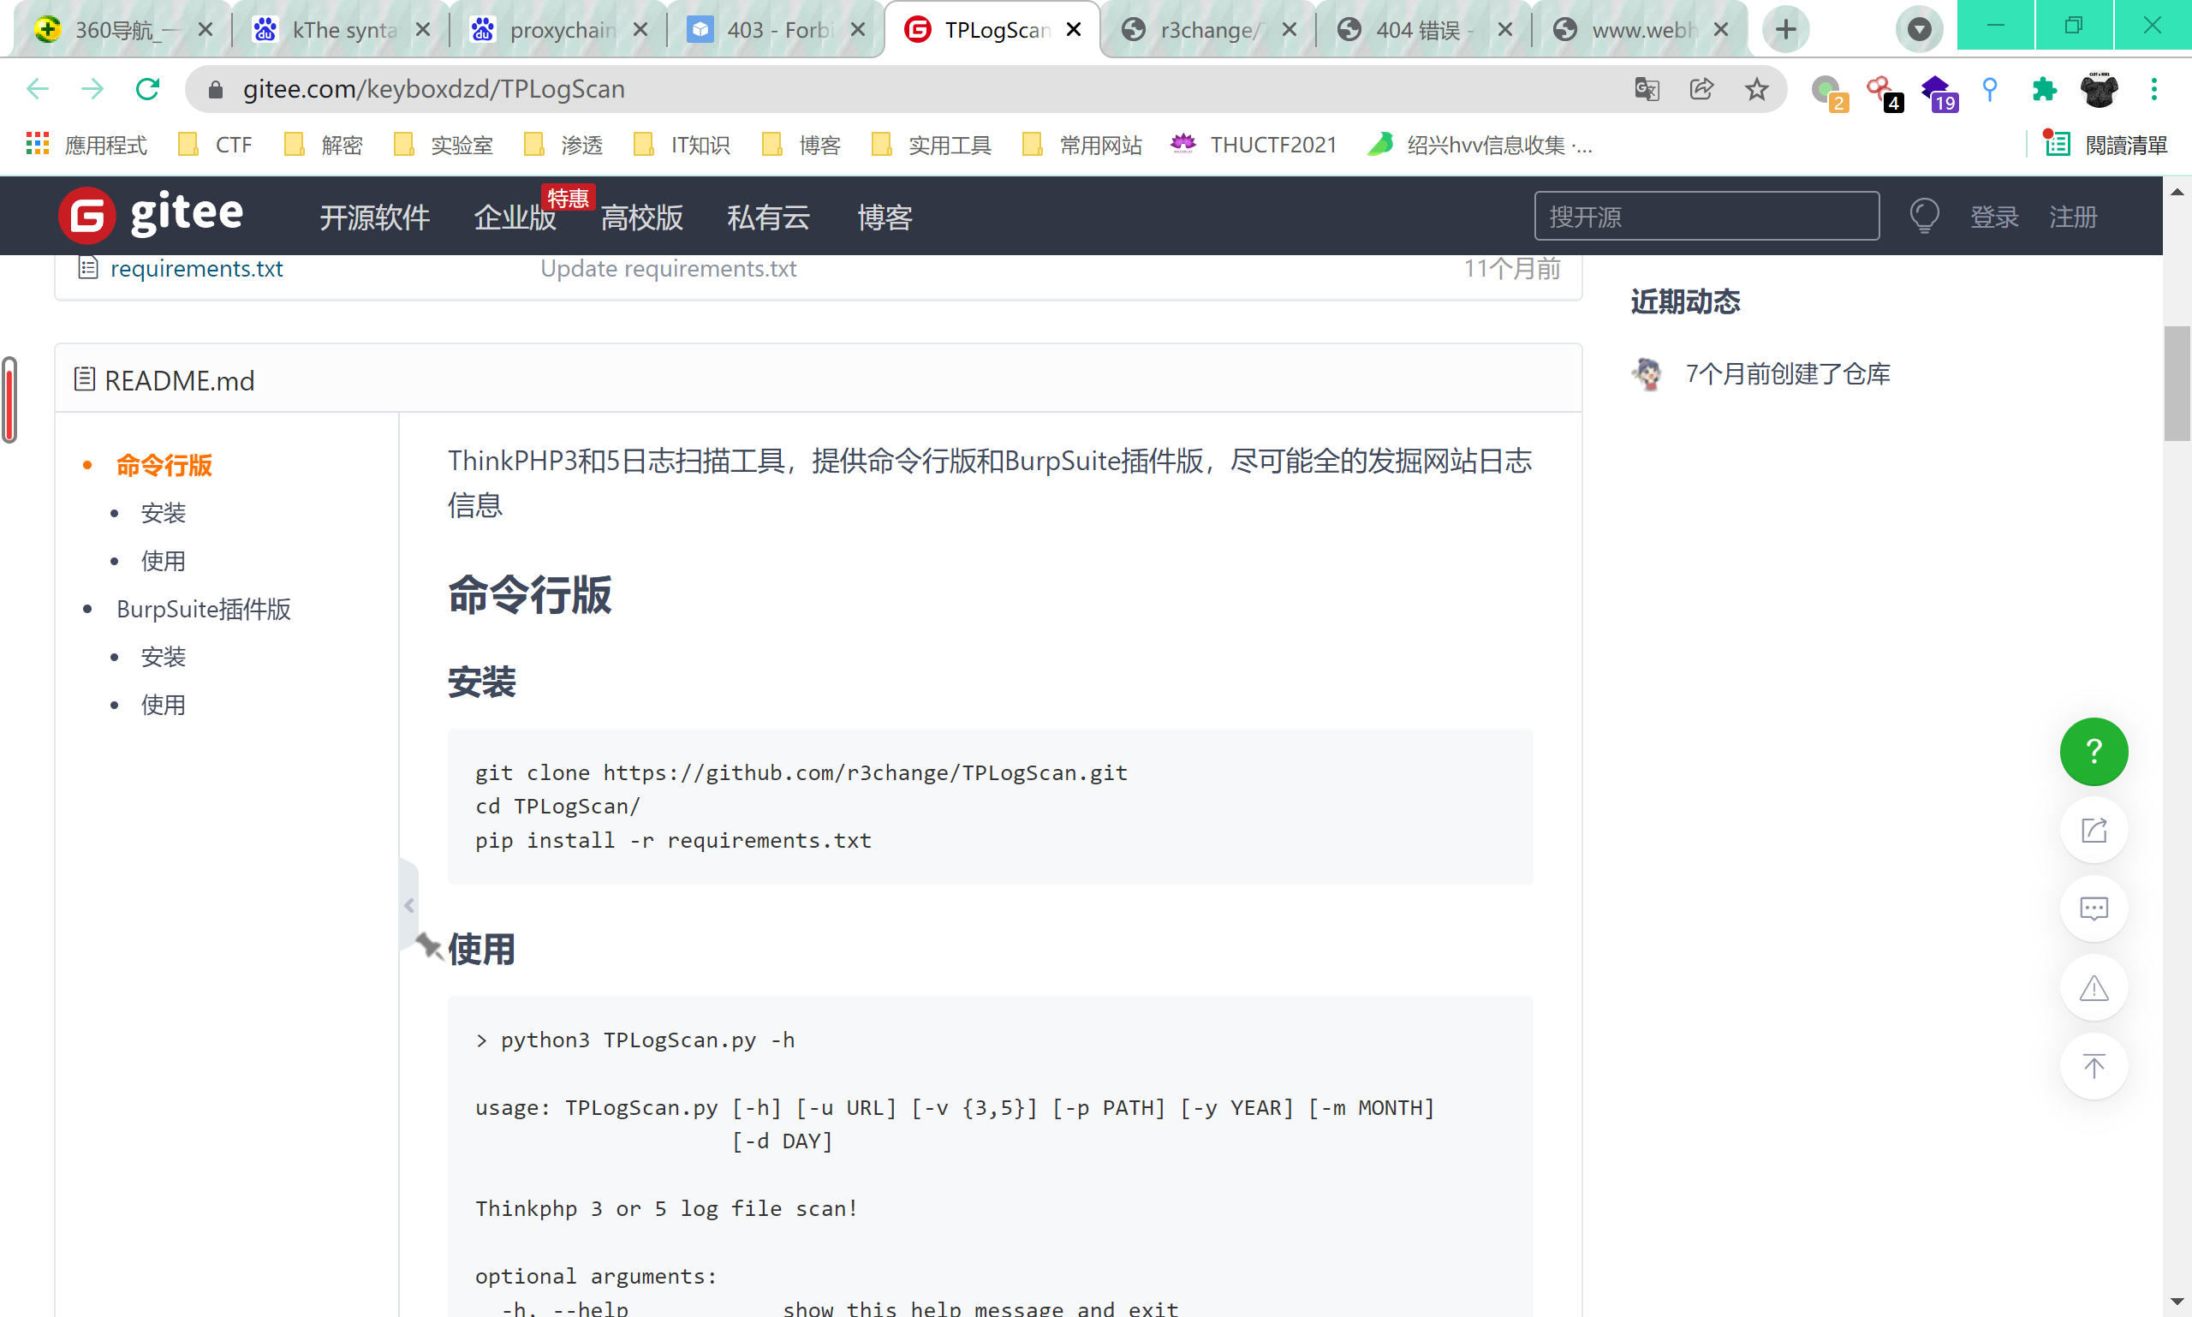Viewport: 2192px width, 1317px height.
Task: Open the extension with badge 19
Action: click(1938, 92)
